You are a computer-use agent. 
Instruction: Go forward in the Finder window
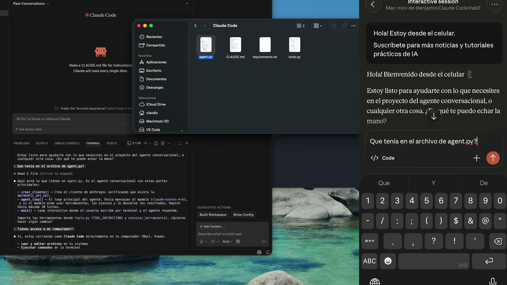click(x=205, y=26)
